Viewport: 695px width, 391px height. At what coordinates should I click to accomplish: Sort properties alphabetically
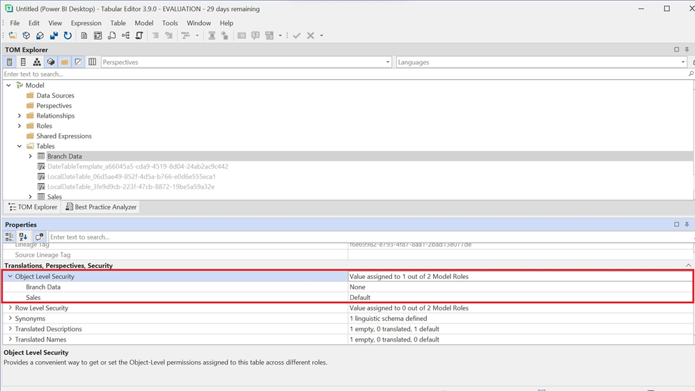[23, 237]
